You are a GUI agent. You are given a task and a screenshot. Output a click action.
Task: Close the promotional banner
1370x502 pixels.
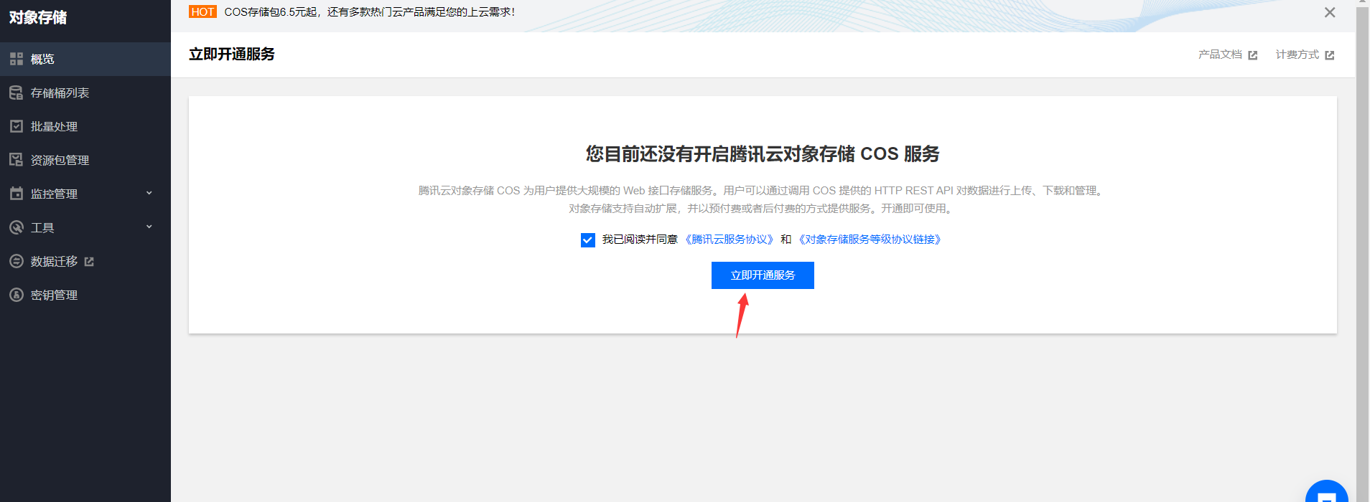point(1330,12)
